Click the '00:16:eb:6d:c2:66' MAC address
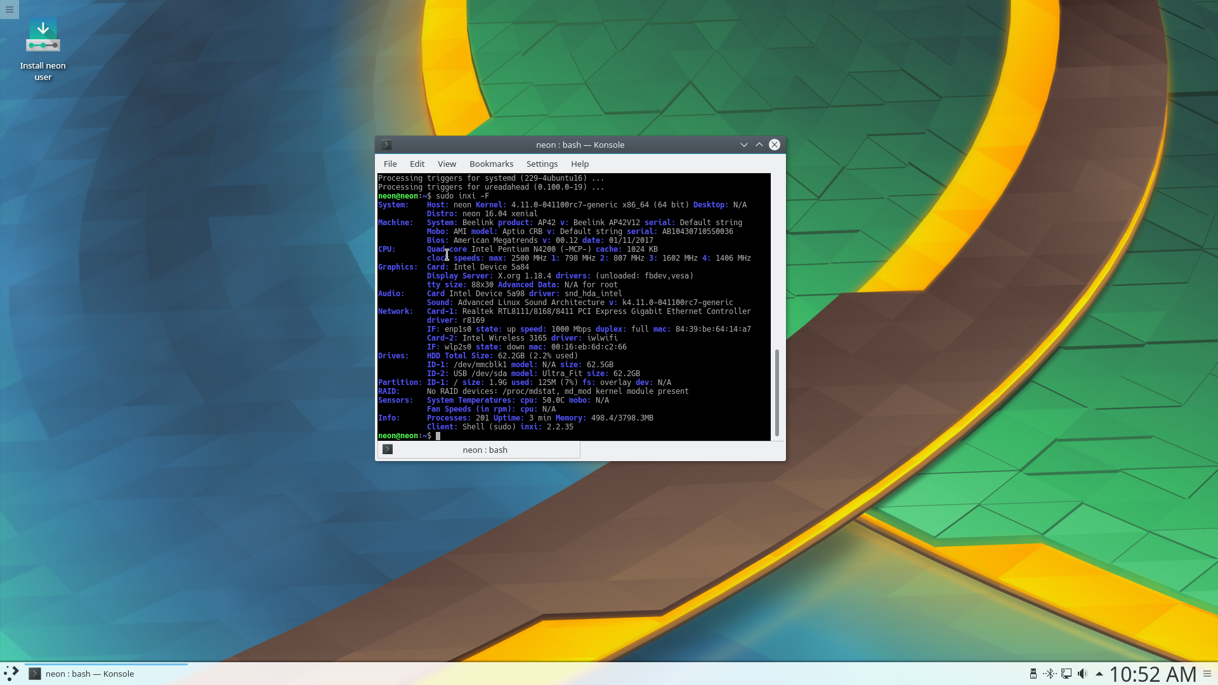 pyautogui.click(x=589, y=347)
